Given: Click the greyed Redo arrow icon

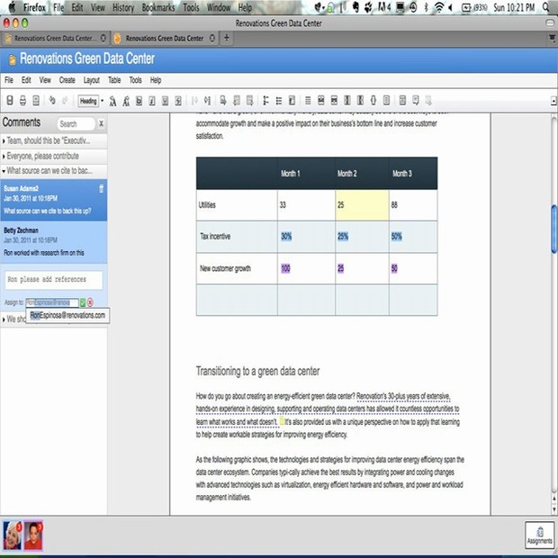Looking at the screenshot, I should click(x=65, y=101).
